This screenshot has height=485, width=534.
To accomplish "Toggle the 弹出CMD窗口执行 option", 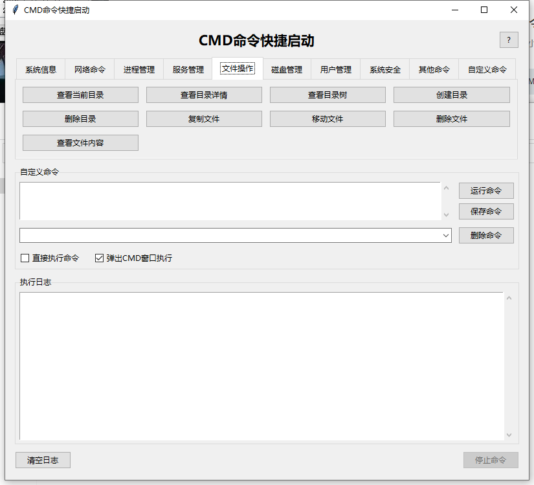I will 98,258.
